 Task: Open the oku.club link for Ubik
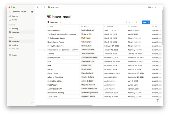(x=156, y=65)
